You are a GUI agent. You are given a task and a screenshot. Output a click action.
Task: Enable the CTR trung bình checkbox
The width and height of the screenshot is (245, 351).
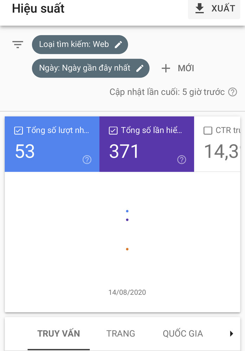[208, 131]
